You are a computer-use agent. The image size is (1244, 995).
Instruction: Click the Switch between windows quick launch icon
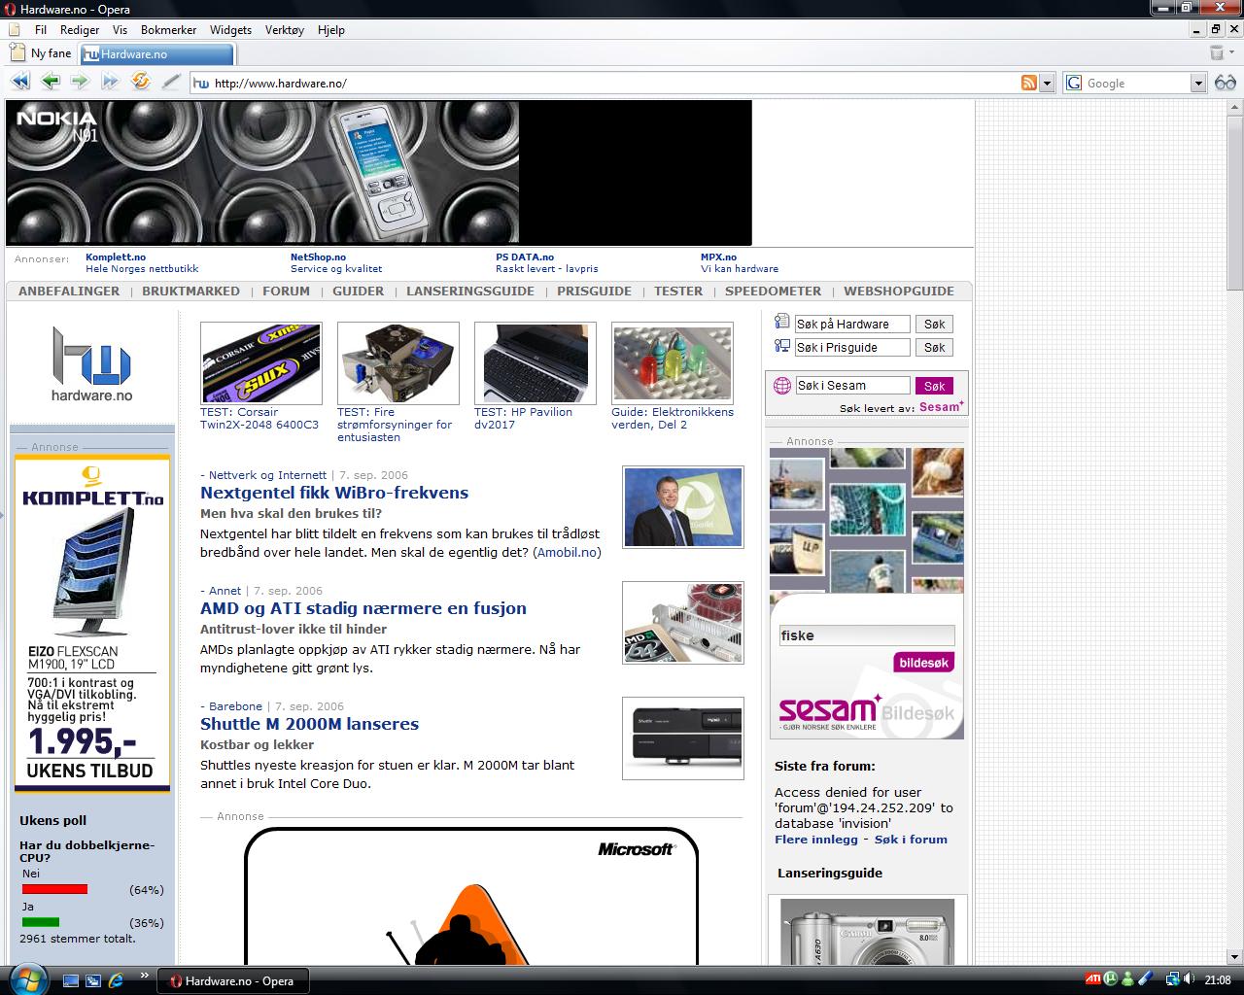click(93, 980)
